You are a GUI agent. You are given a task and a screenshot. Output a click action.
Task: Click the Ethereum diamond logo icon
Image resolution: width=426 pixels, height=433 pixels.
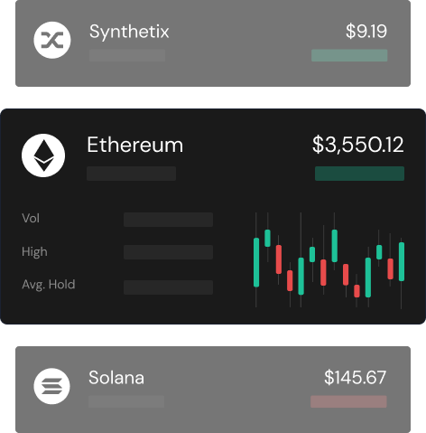(x=43, y=155)
